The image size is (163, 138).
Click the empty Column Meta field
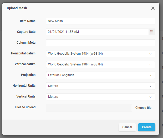100,43
